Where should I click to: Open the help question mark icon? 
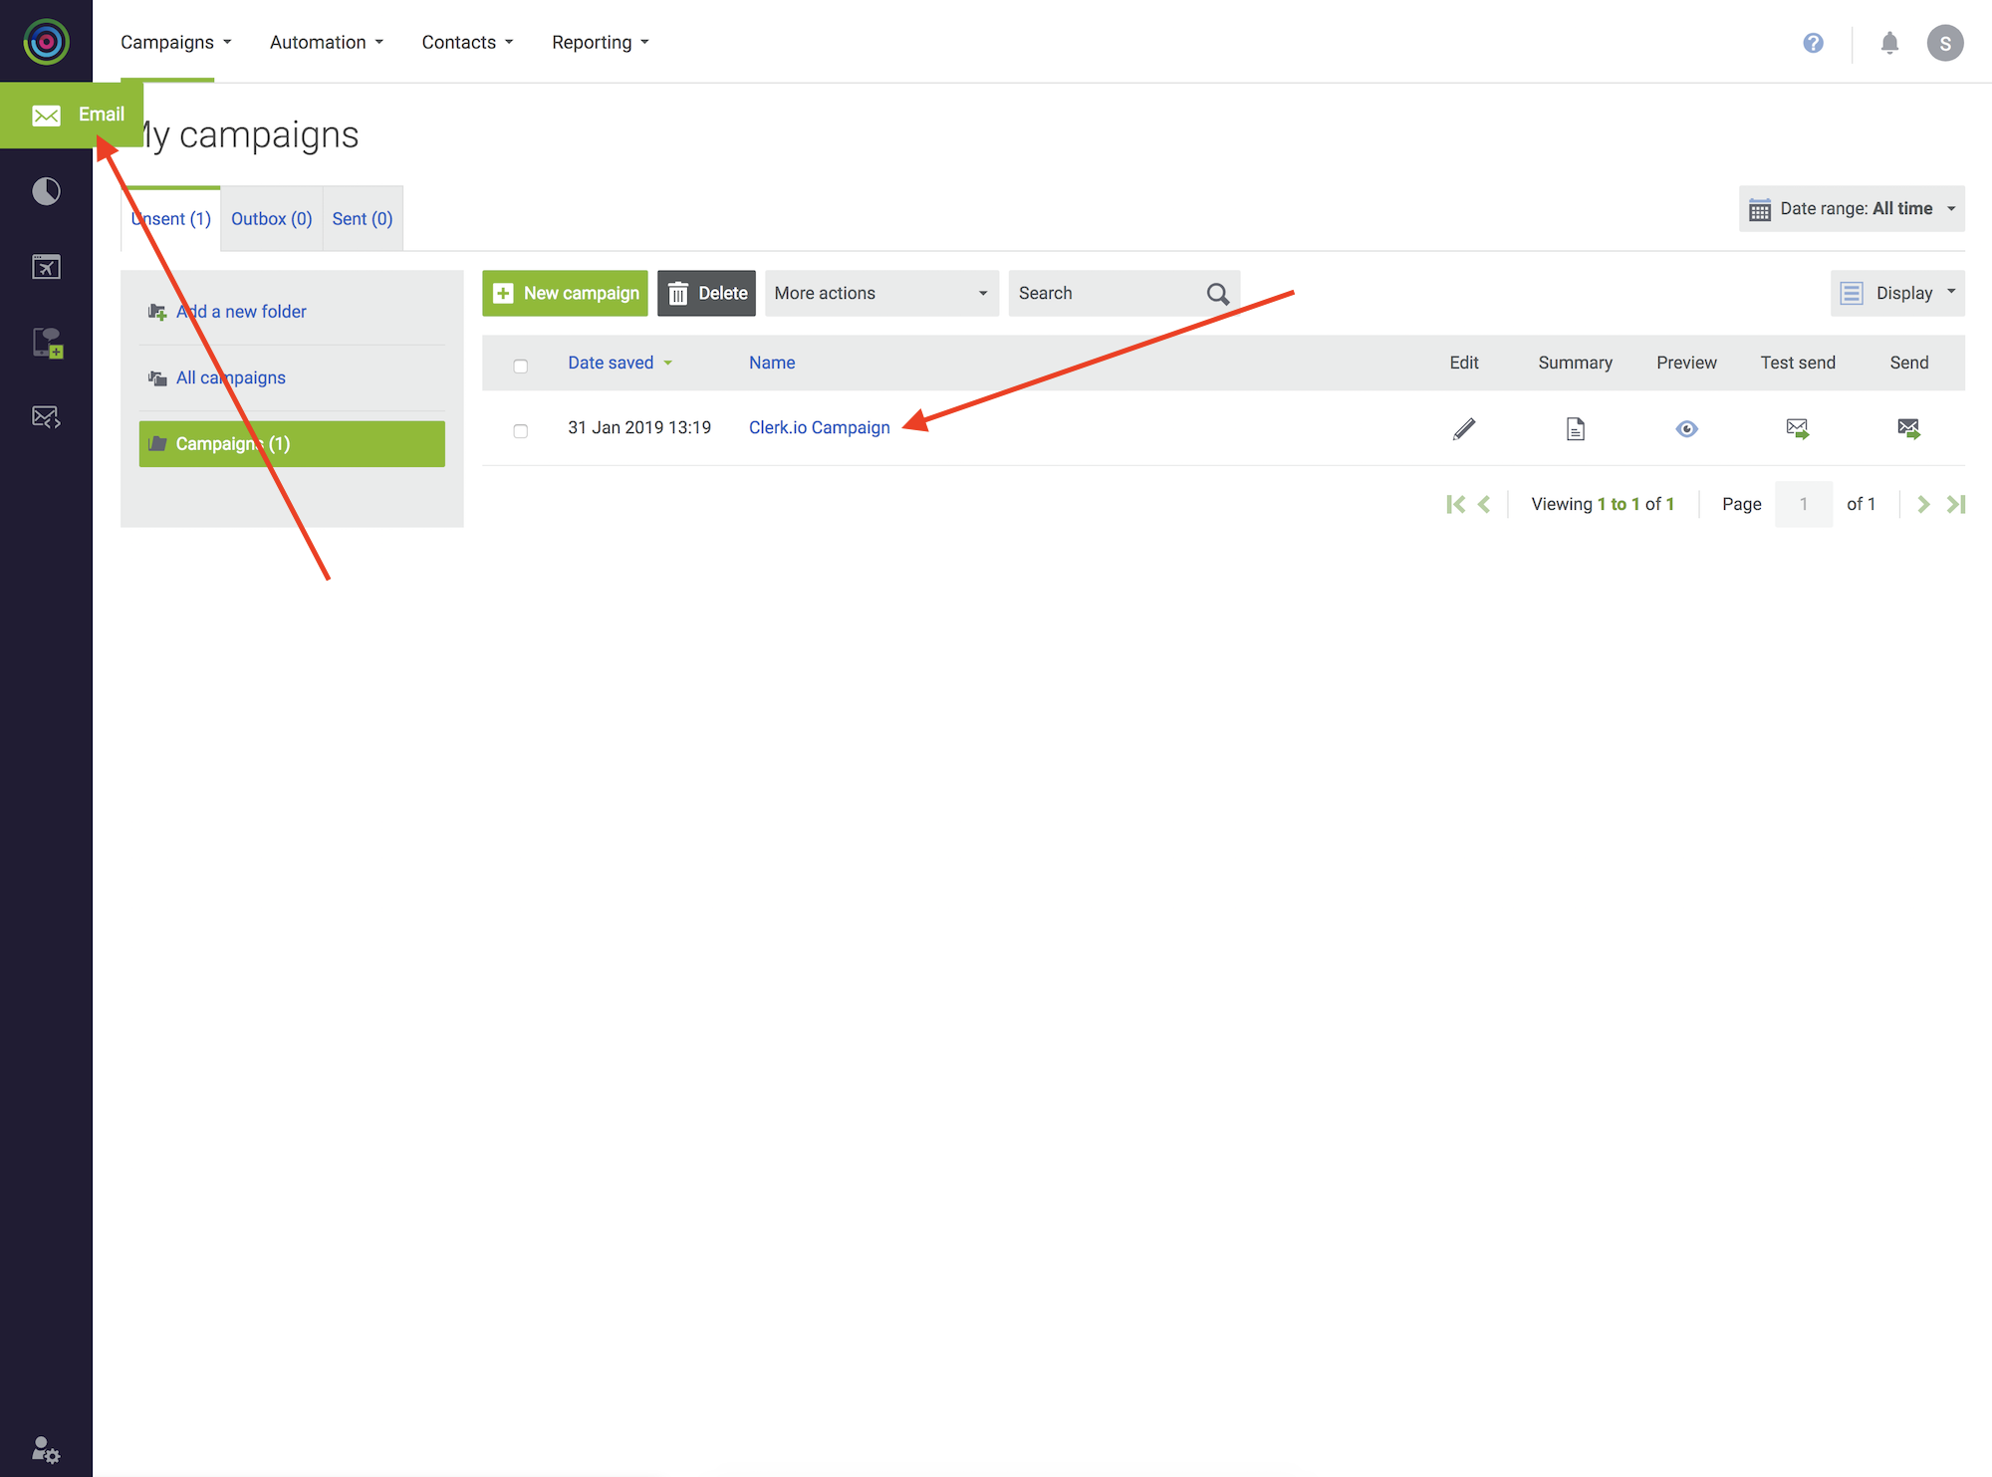tap(1813, 43)
